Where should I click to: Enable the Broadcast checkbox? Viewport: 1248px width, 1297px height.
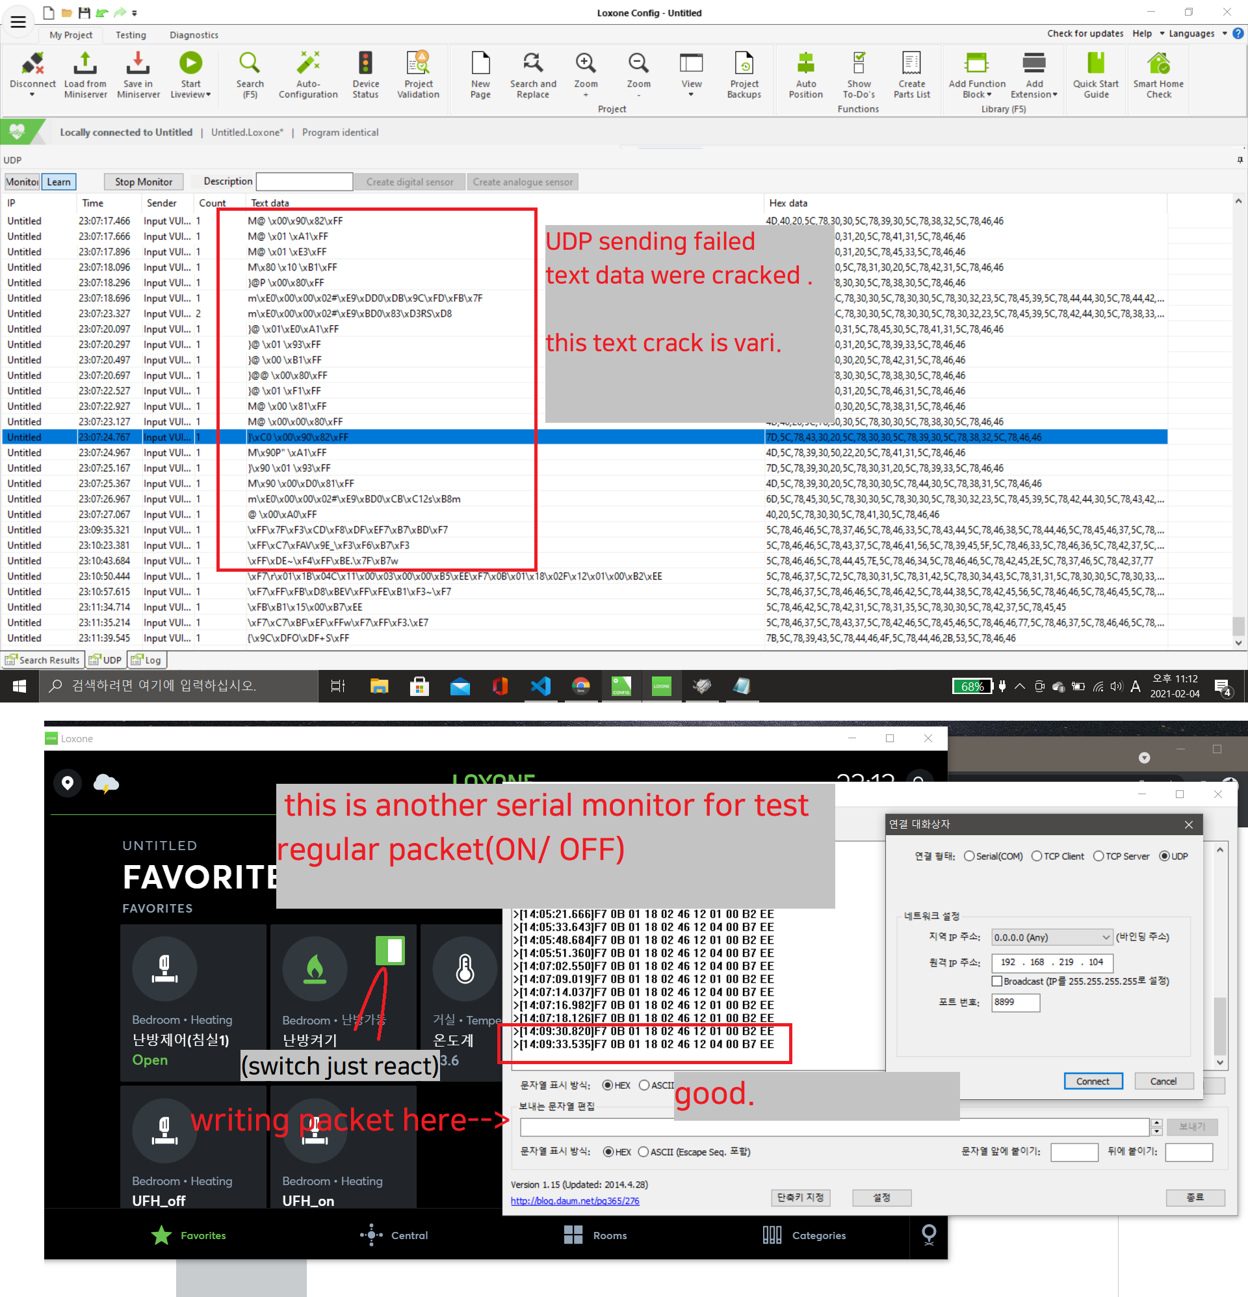[996, 981]
